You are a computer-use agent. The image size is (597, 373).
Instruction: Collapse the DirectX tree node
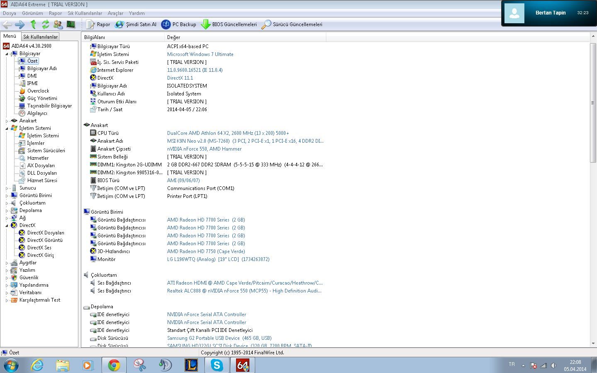tap(7, 225)
